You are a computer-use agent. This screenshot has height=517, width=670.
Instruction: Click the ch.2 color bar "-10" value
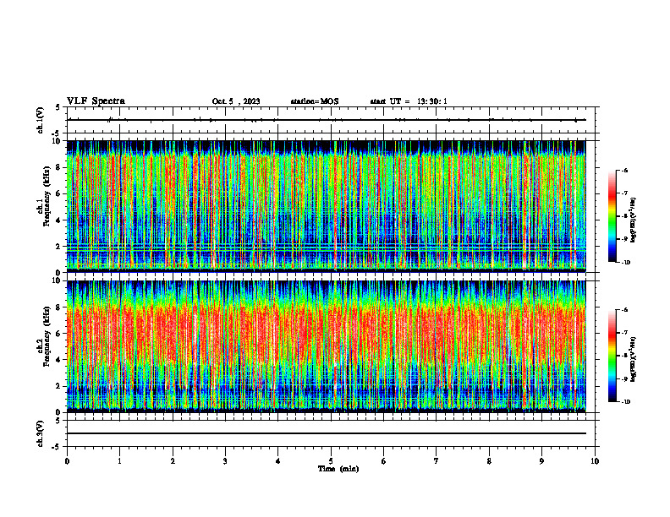click(x=626, y=402)
